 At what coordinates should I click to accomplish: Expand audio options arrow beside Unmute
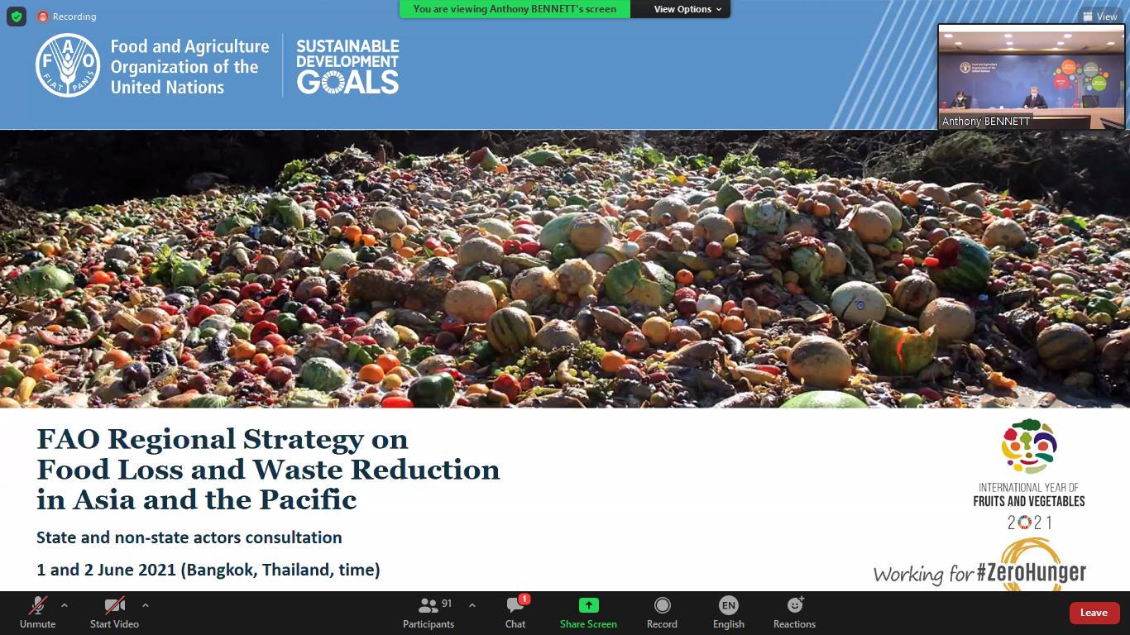[x=65, y=605]
